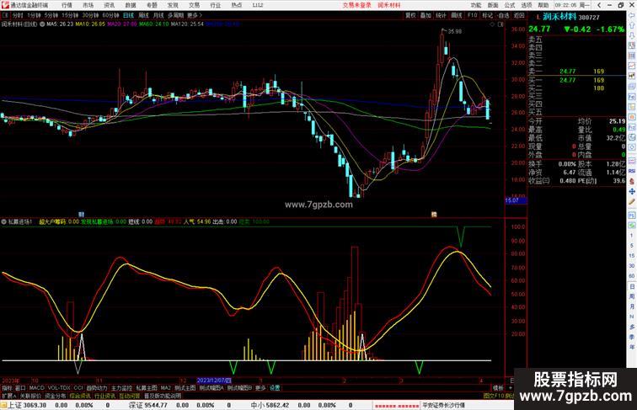Switch chart to 60分钟 period
Viewport: 637px width, 410px height.
coord(110,15)
